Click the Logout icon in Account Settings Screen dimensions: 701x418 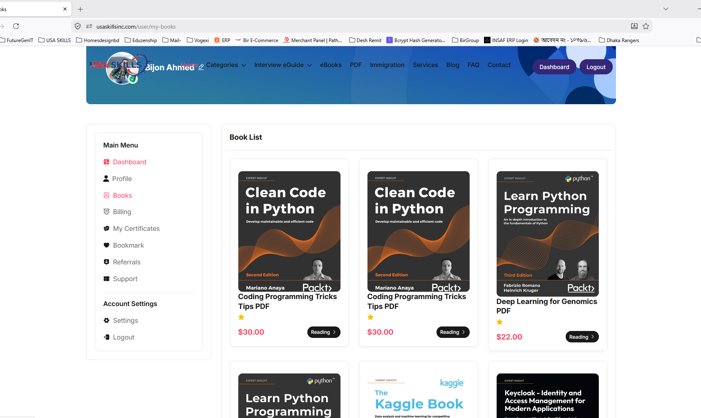tap(106, 337)
